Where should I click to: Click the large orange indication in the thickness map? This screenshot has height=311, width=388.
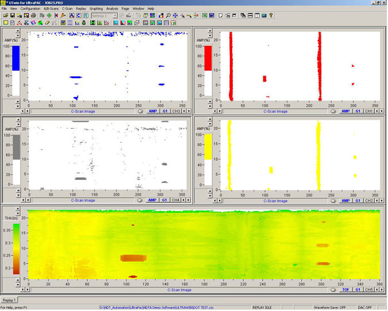pyautogui.click(x=133, y=258)
